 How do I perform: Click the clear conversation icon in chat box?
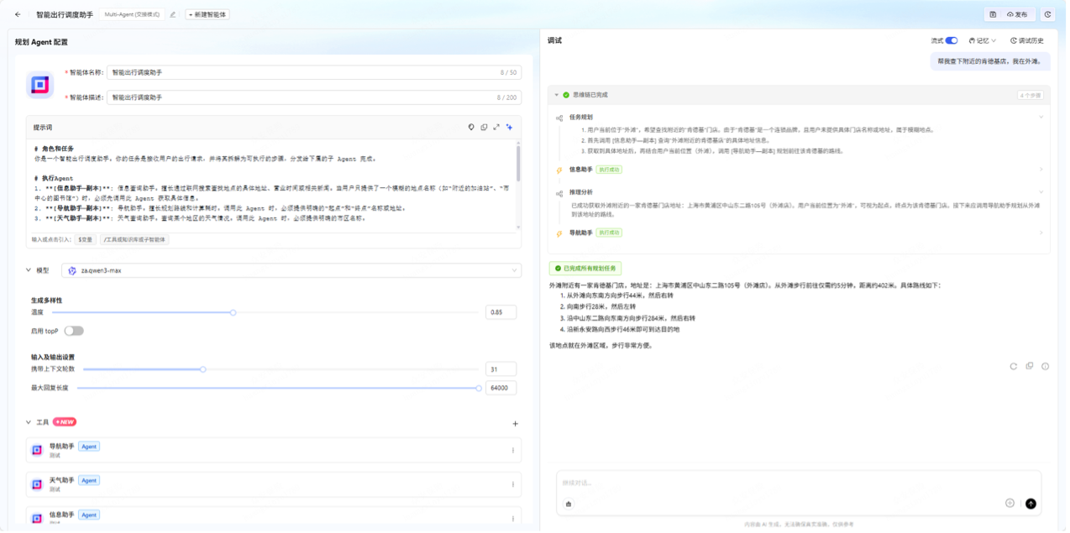pos(569,504)
